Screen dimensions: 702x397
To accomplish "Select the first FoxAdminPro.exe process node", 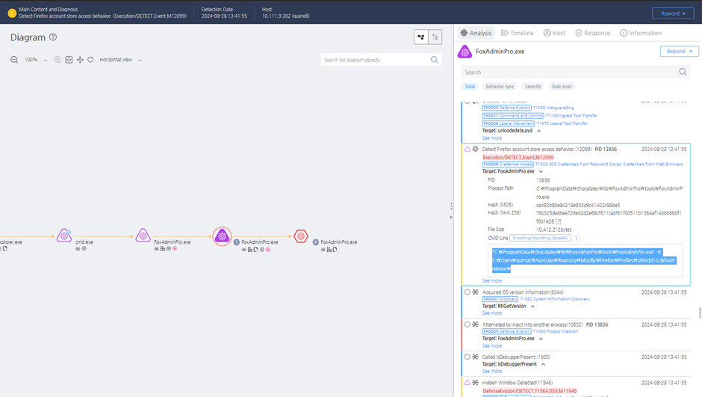I will 143,236.
